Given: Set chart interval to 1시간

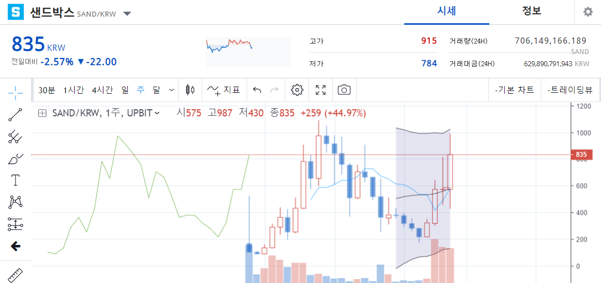Looking at the screenshot, I should [73, 90].
